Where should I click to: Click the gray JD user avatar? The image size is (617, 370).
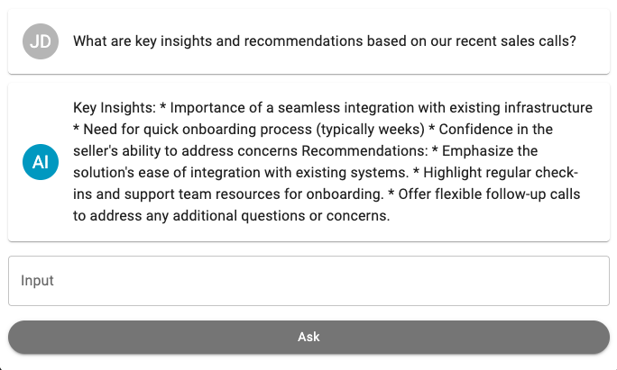(x=41, y=41)
